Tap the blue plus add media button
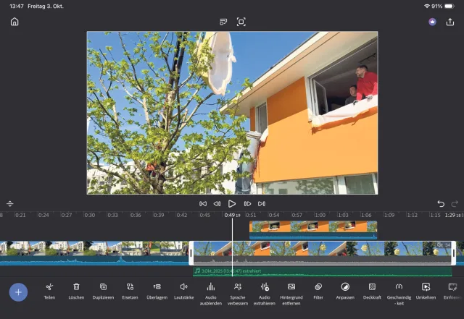 pyautogui.click(x=19, y=292)
